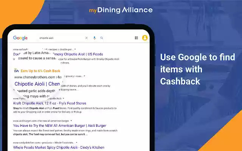The image size is (242, 151).
Task: Expand the dropdown arrow beside the cheneybrothers grocery URL
Action: pyautogui.click(x=84, y=76)
